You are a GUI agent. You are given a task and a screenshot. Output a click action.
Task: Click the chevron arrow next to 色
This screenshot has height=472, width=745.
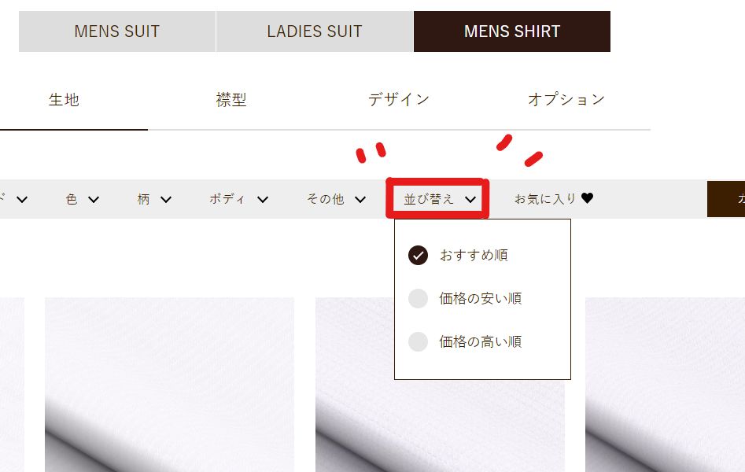click(x=94, y=200)
